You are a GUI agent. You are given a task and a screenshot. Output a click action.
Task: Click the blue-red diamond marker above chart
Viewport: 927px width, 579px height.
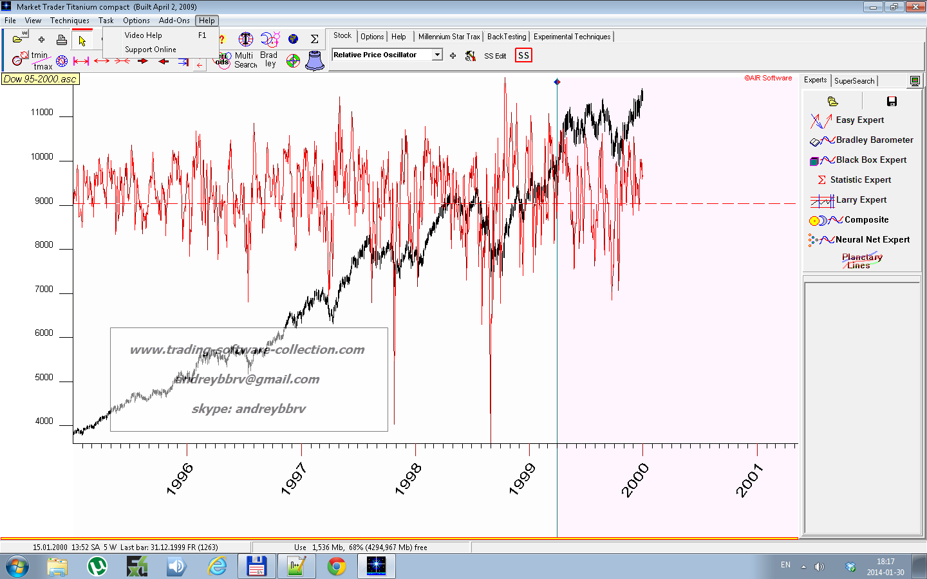pyautogui.click(x=557, y=82)
